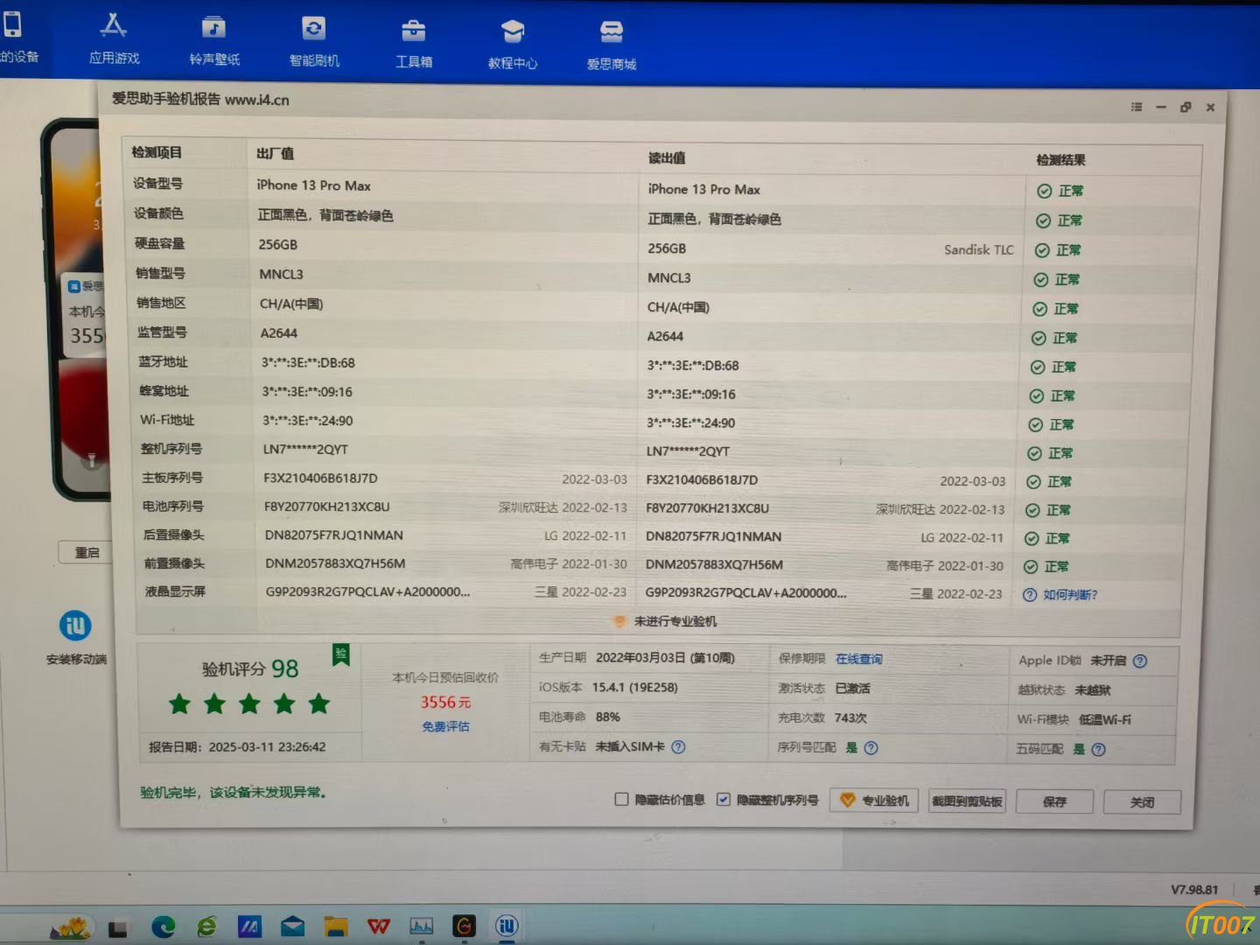Click the 爱思助手 iU icon in taskbar

(x=507, y=926)
